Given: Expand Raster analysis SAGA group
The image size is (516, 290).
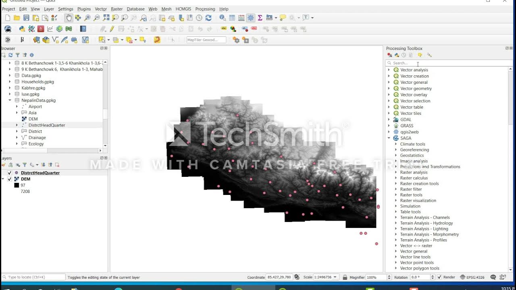Looking at the screenshot, I should click(x=396, y=172).
